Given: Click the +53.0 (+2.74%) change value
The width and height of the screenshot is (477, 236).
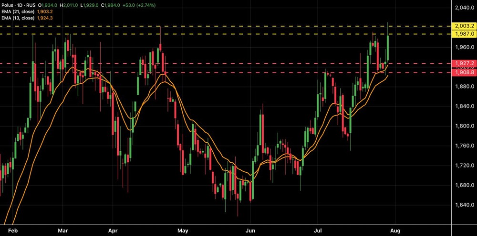Looking at the screenshot, I should [139, 5].
